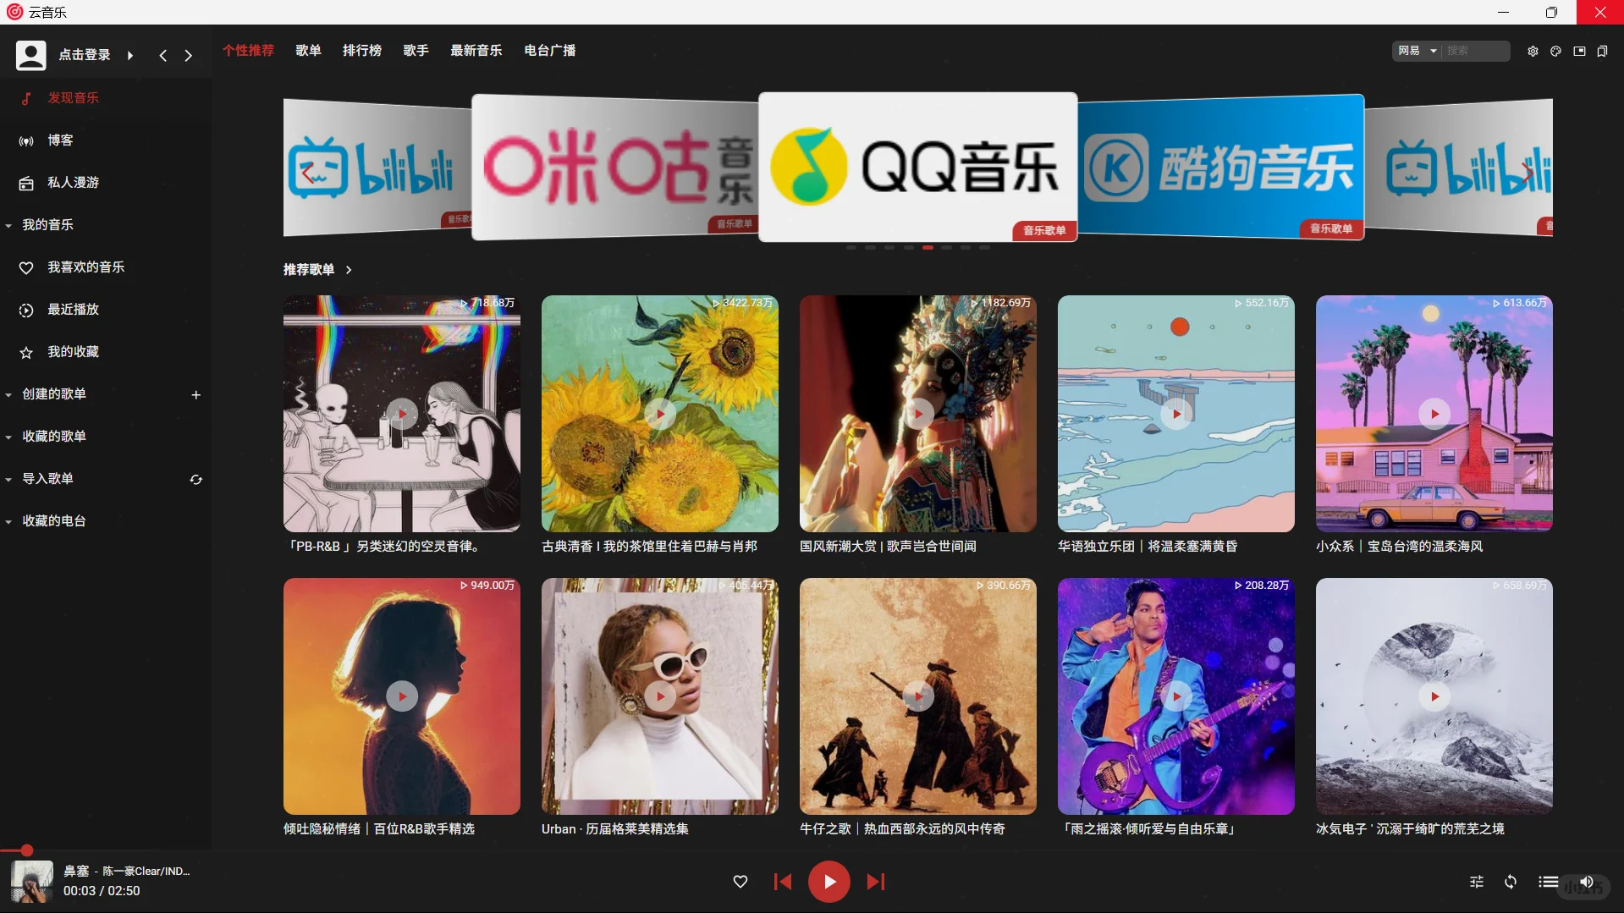The height and width of the screenshot is (913, 1624).
Task: Open the current playlist queue
Action: point(1548,882)
